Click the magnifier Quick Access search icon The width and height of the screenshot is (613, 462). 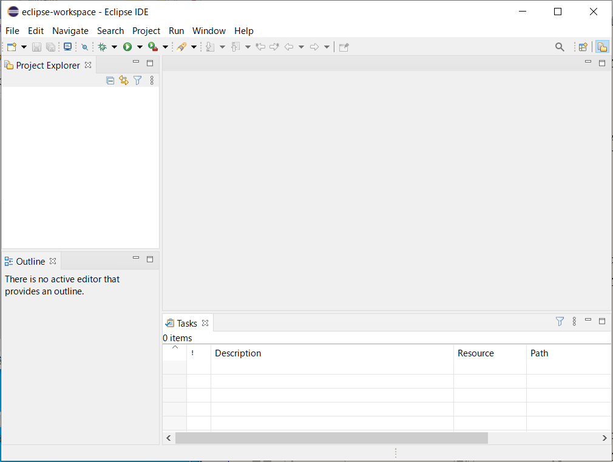point(560,47)
